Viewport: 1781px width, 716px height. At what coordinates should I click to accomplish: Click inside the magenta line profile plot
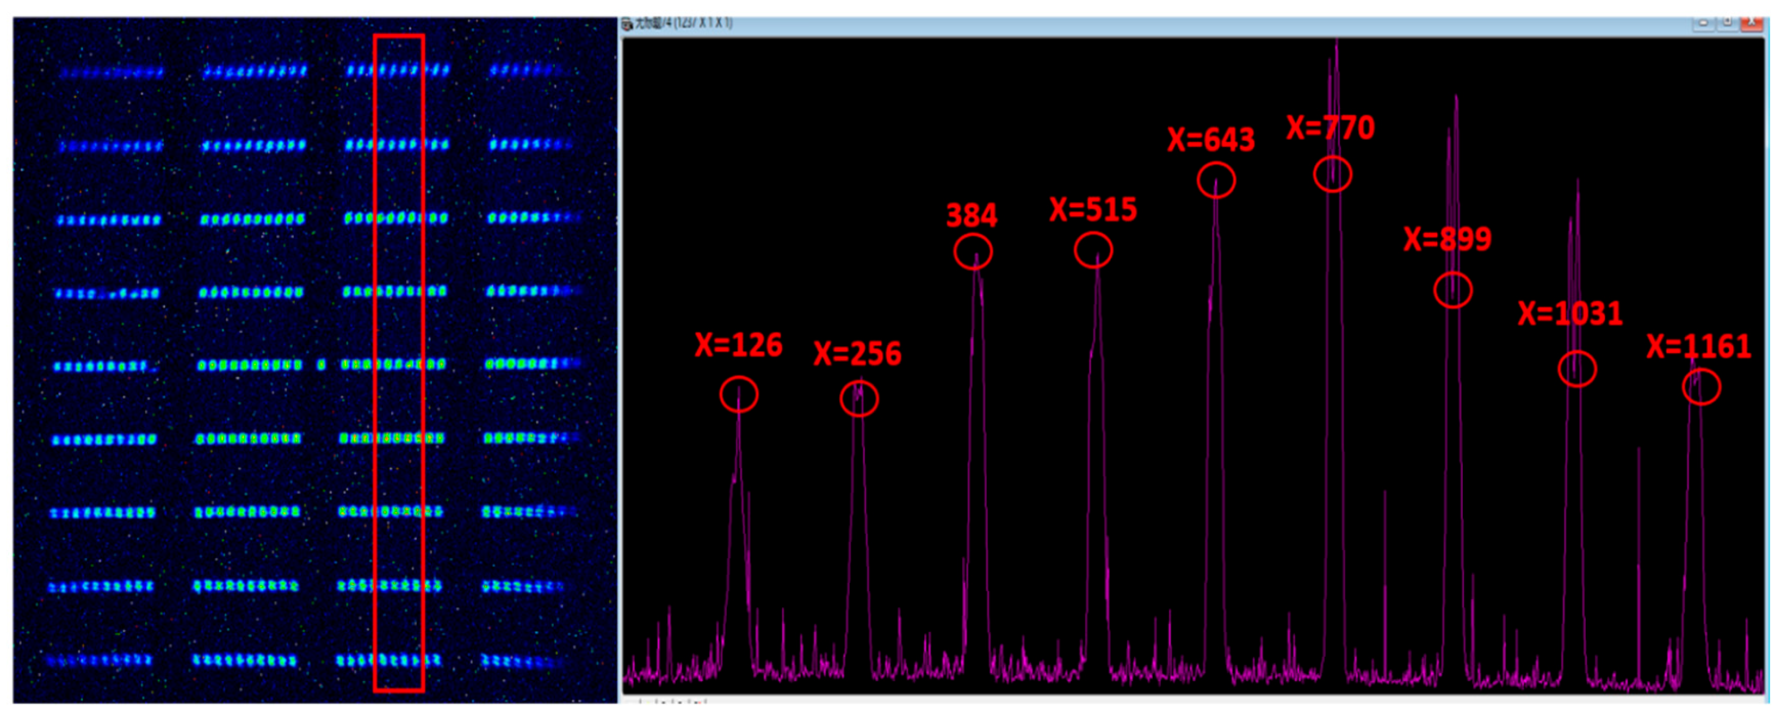[x=1193, y=366]
